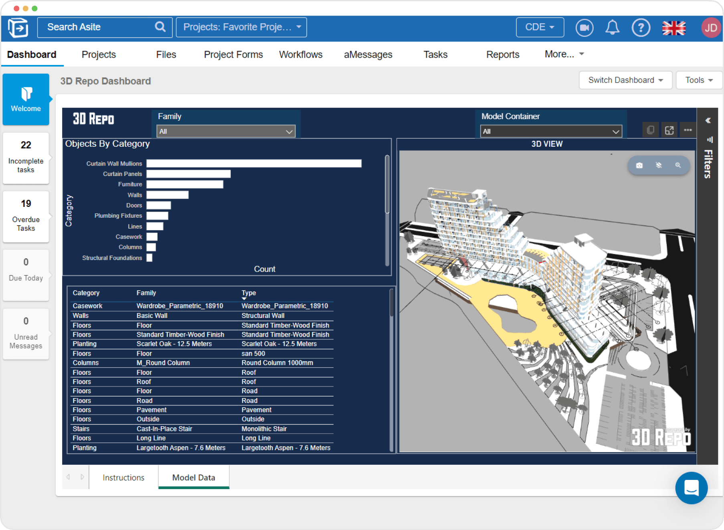The width and height of the screenshot is (724, 530).
Task: Select the Dashboard tab
Action: (x=32, y=55)
